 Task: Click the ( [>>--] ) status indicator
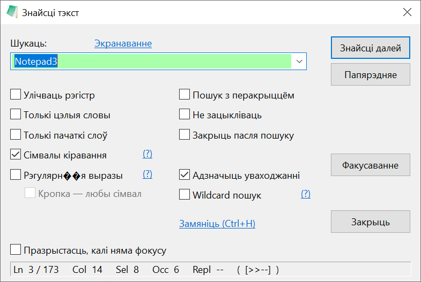pos(258,270)
